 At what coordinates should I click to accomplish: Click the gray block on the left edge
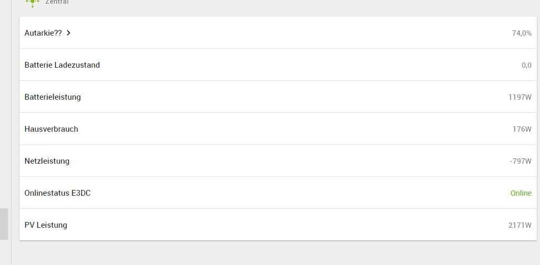(4, 224)
